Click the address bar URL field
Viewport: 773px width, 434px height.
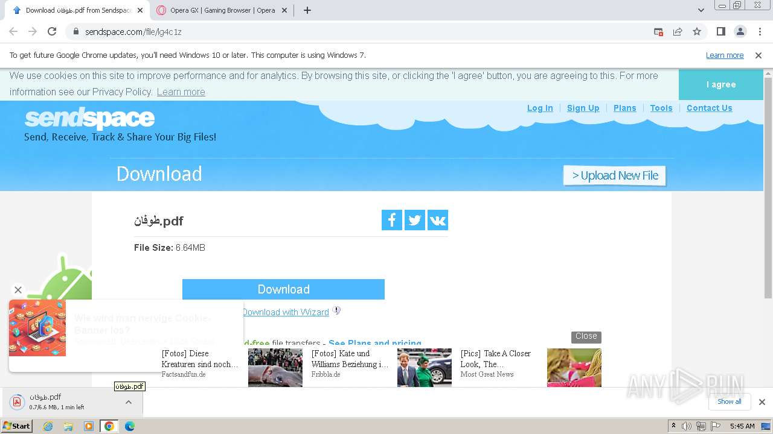[x=362, y=31]
